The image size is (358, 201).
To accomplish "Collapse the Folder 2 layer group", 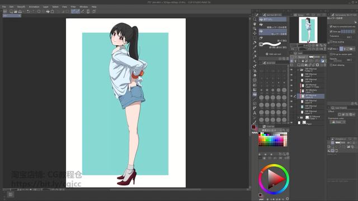I will 298,70.
